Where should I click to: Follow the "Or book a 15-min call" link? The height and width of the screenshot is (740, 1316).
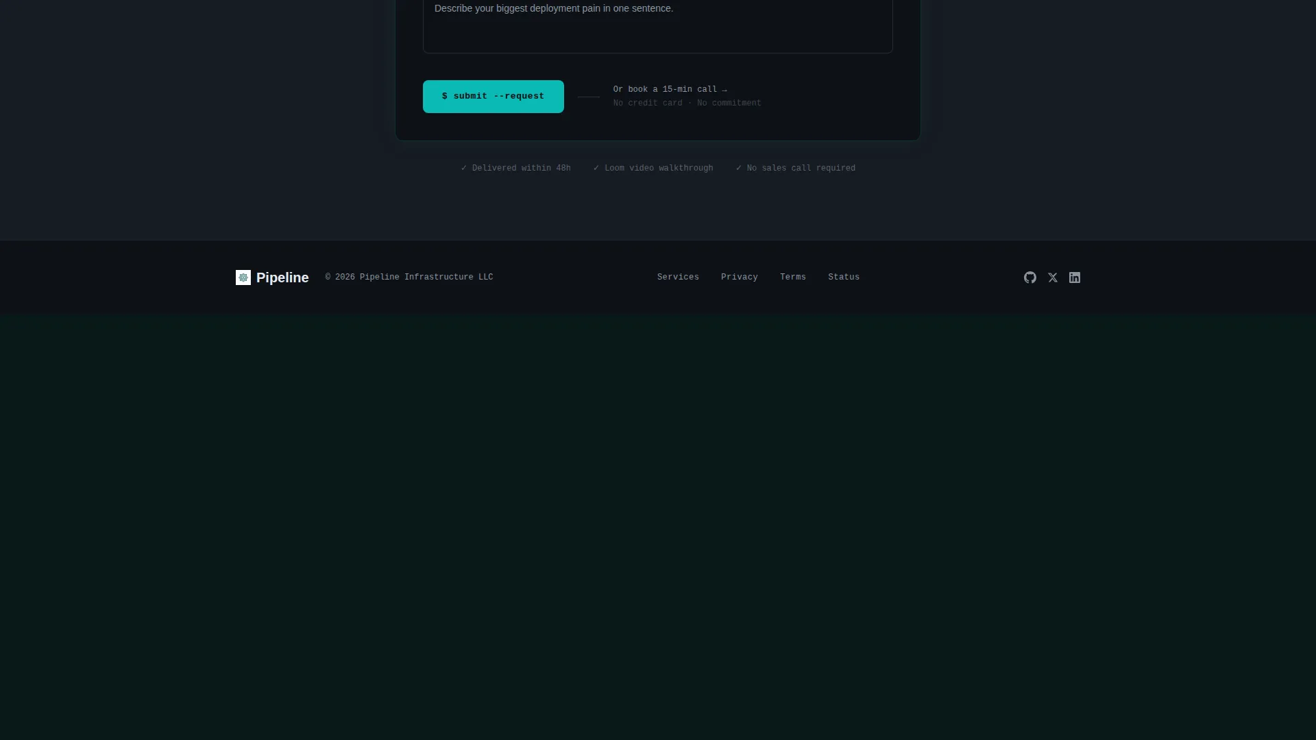(670, 90)
